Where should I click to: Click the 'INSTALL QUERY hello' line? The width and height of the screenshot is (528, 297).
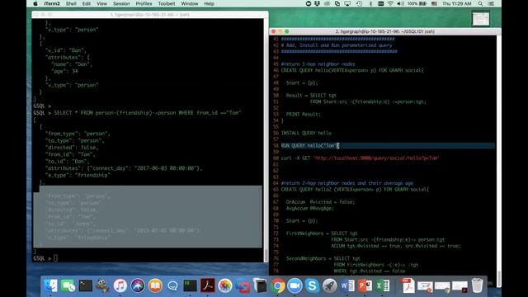306,133
